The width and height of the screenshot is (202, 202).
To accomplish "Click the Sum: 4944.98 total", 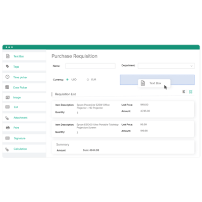I will click(91, 150).
